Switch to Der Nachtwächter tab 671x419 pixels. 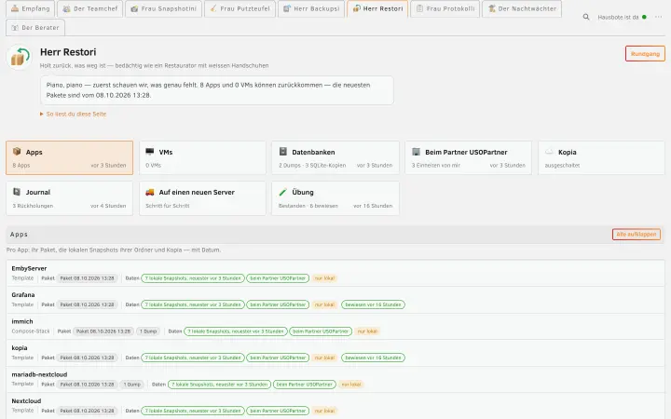pos(522,8)
